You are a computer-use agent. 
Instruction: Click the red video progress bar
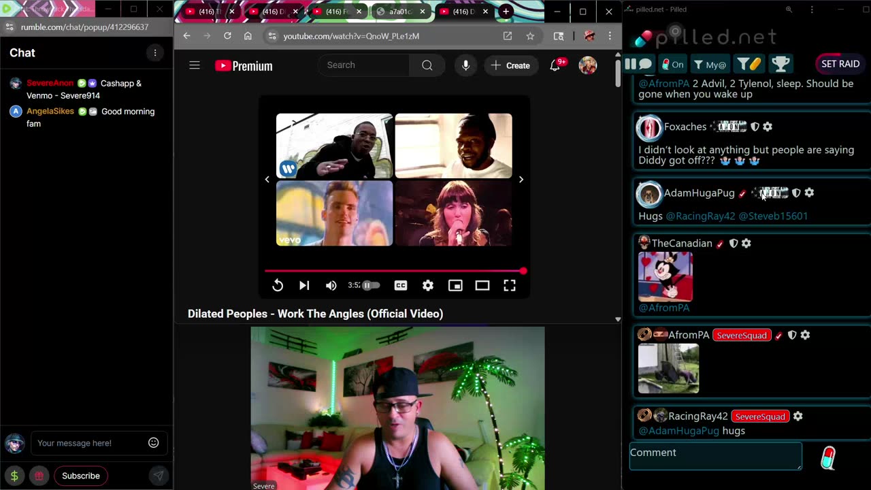394,271
